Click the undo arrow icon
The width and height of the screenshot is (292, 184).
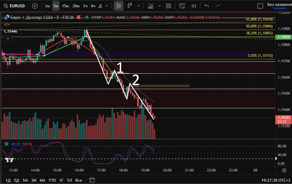pyautogui.click(x=207, y=6)
